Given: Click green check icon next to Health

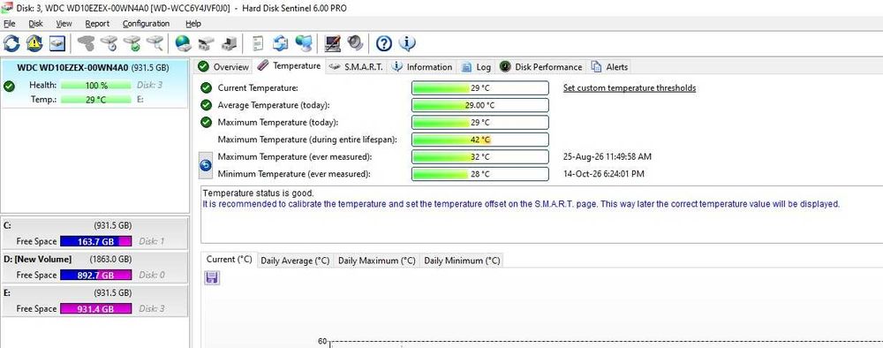Looking at the screenshot, I should tap(9, 86).
